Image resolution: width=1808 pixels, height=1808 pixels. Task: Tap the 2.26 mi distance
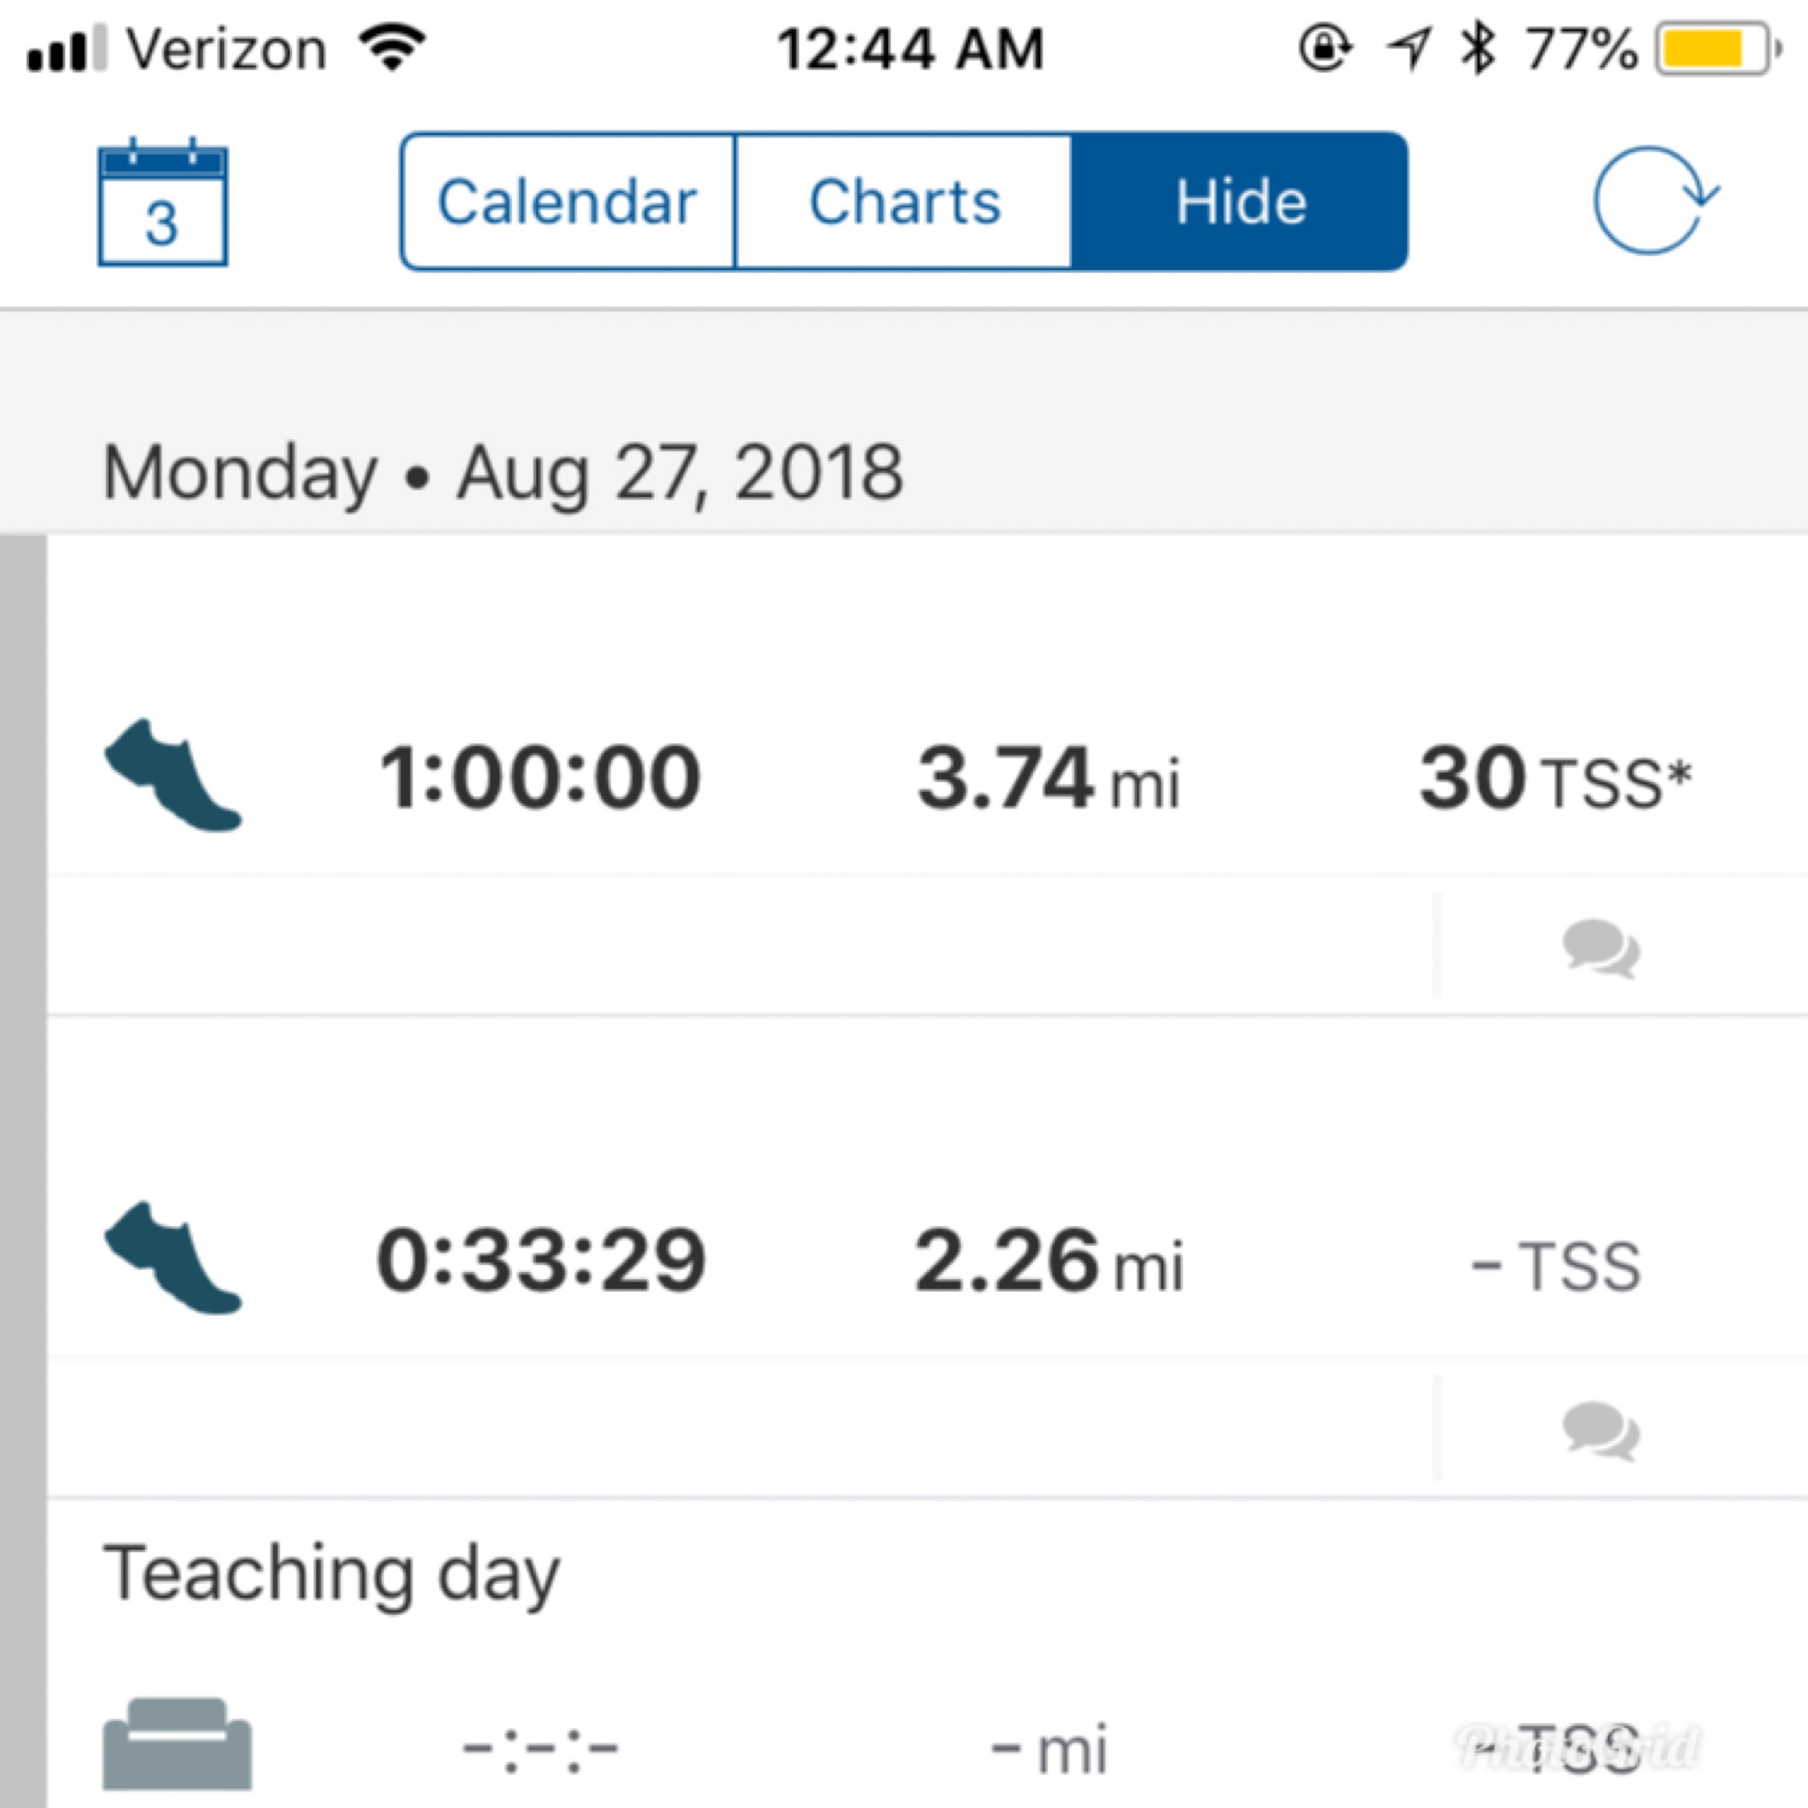[x=1048, y=1262]
